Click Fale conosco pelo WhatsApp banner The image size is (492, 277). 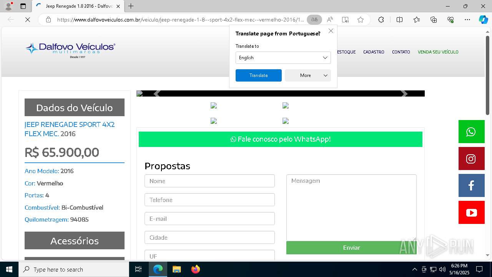(x=281, y=139)
